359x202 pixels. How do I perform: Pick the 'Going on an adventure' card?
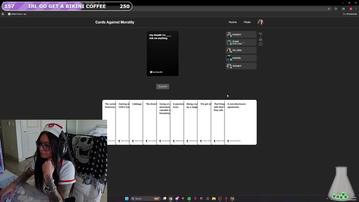164,122
